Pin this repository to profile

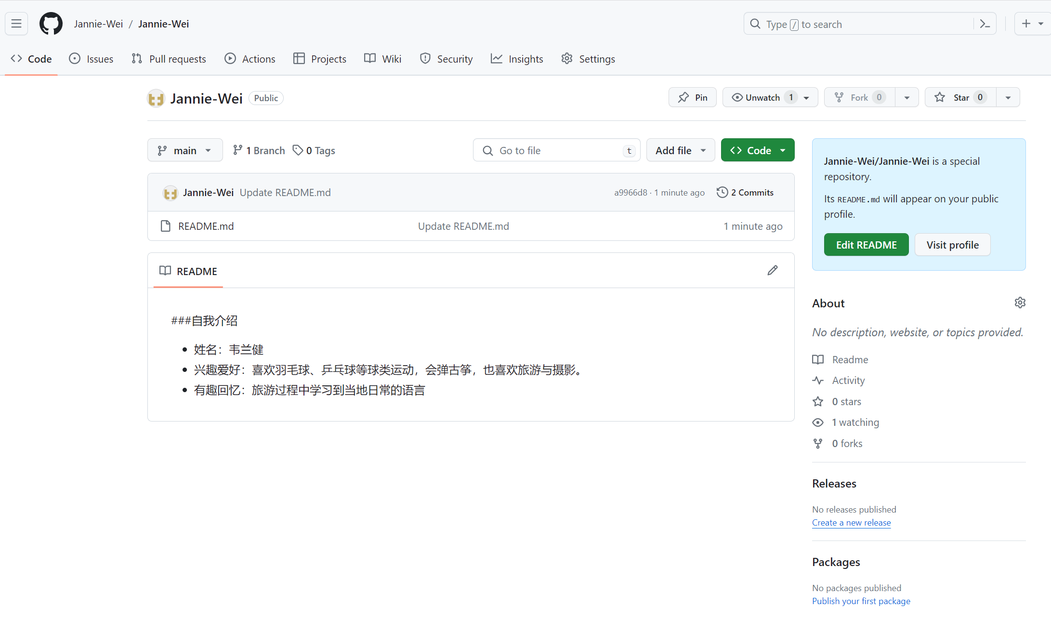tap(692, 98)
